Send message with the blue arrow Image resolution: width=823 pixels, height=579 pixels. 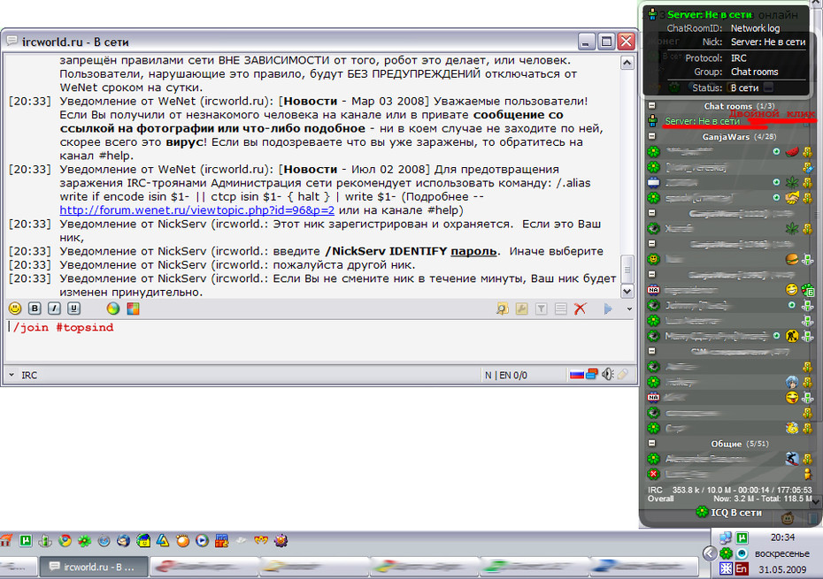click(608, 309)
